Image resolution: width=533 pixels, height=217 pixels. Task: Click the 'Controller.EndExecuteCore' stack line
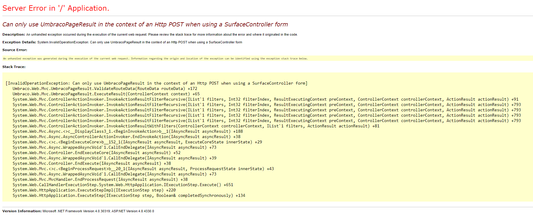tap(96, 153)
